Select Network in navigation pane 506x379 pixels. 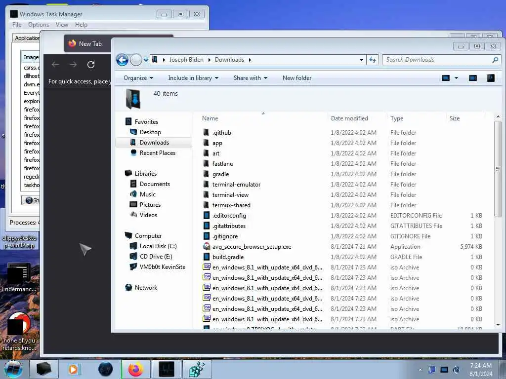[146, 288]
